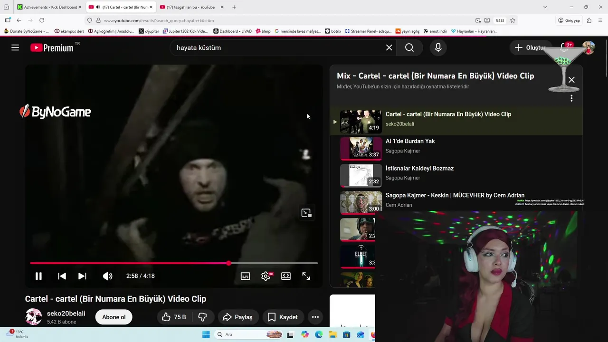
Task: Select Cartel Video Clip in playlist
Action: pyautogui.click(x=456, y=122)
